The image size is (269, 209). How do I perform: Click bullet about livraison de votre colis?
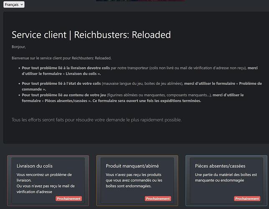[x=140, y=71]
